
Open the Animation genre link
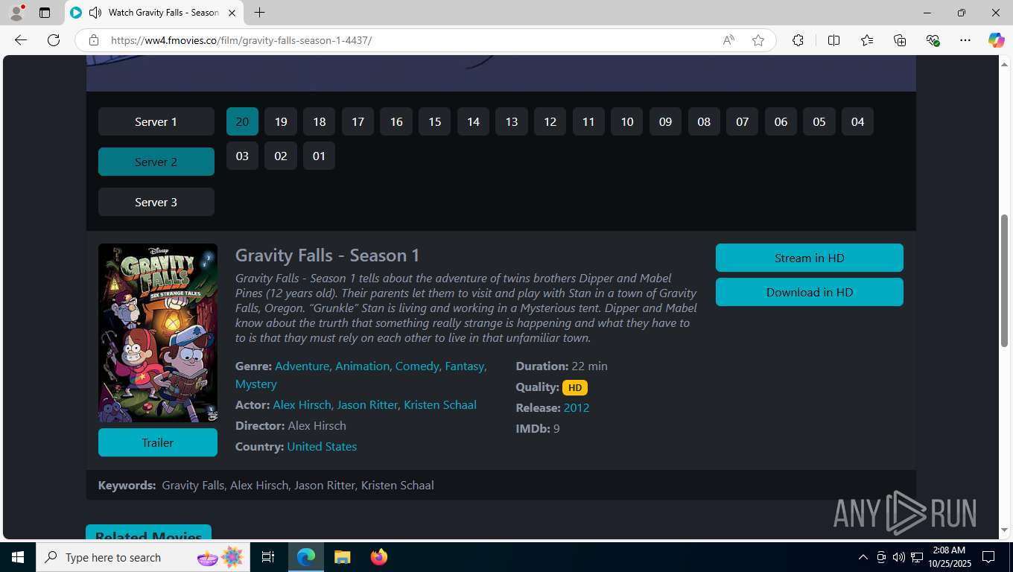(362, 366)
